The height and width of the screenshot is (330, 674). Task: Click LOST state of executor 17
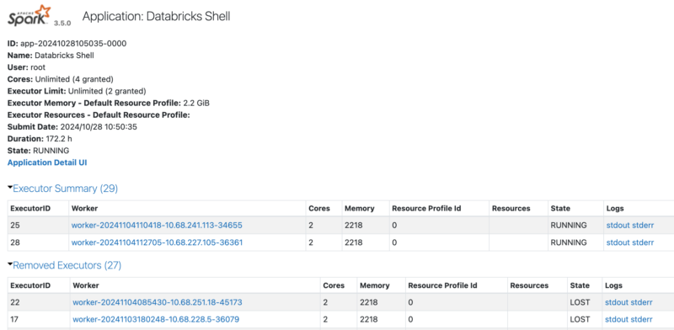click(x=580, y=319)
